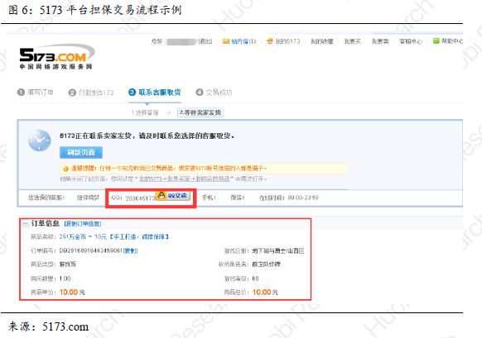The width and height of the screenshot is (482, 338).
Task: Click the 收货角色名 value text
Action: [266, 264]
